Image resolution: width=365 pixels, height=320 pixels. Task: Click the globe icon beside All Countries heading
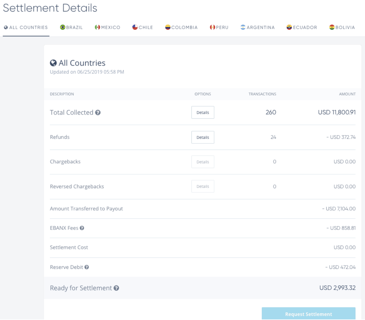coord(53,63)
